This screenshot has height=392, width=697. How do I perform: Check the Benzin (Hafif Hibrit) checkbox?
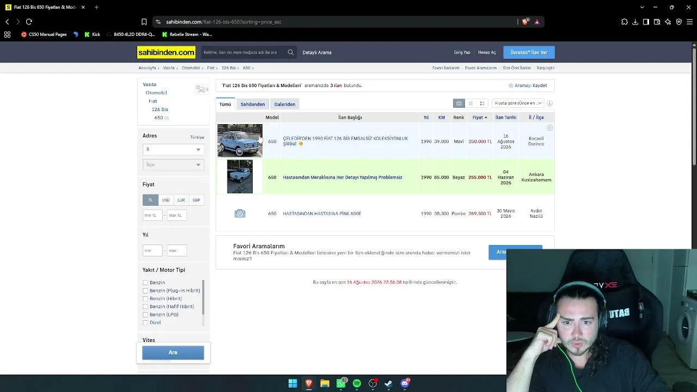point(145,307)
